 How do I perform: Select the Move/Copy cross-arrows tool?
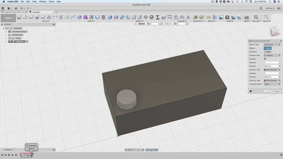pyautogui.click(x=145, y=17)
